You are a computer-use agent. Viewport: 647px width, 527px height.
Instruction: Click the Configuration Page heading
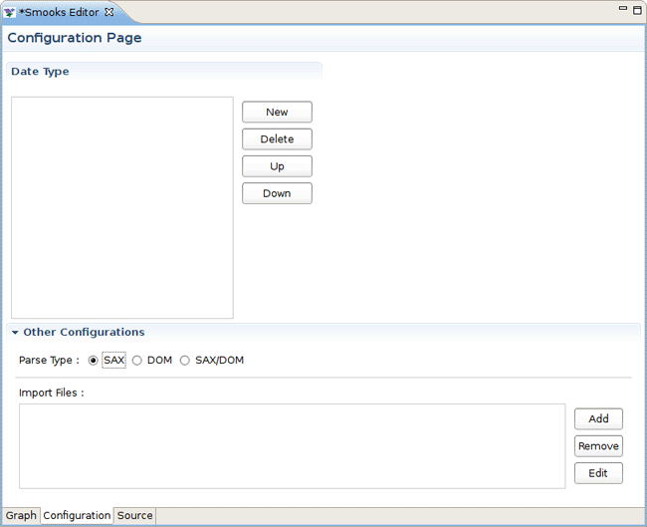75,38
